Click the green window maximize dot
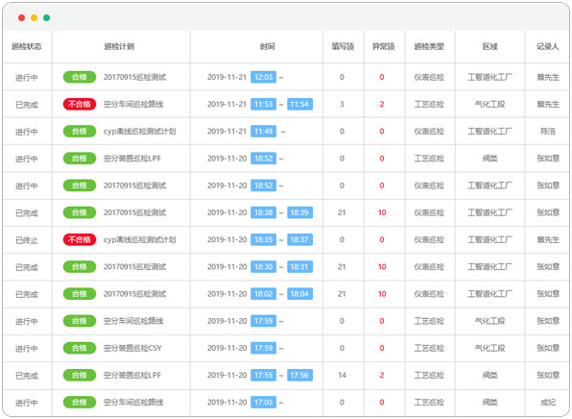Viewport: 572px width, 419px height. pyautogui.click(x=47, y=17)
